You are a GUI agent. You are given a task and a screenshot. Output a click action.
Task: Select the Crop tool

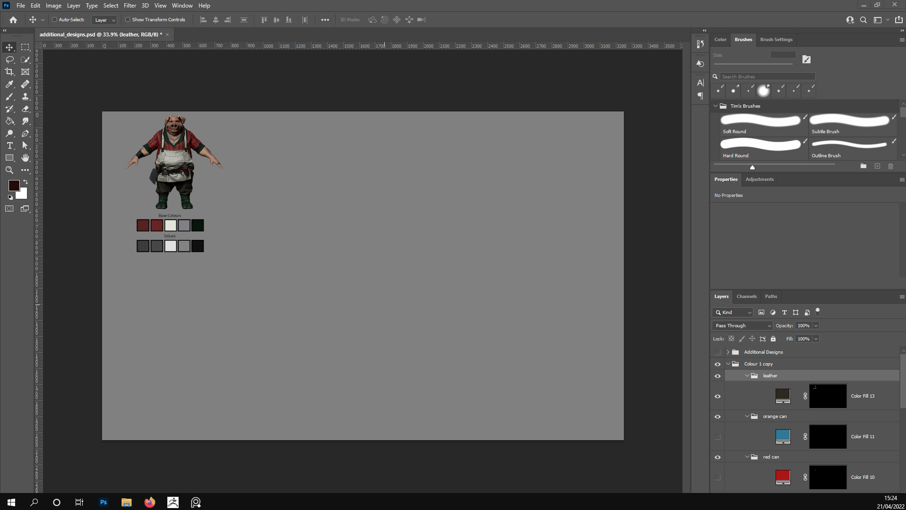point(9,72)
